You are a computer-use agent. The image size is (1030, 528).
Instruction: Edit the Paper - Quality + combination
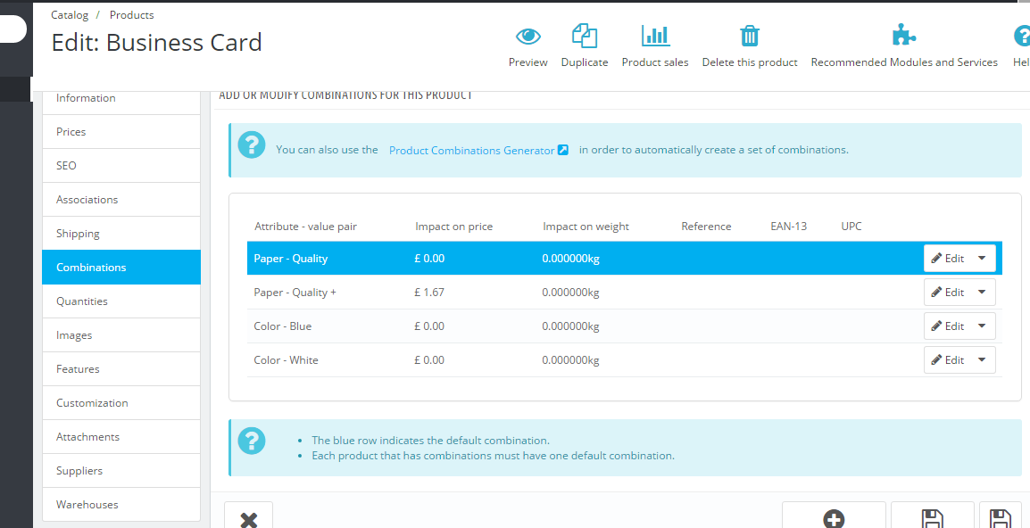coord(947,293)
